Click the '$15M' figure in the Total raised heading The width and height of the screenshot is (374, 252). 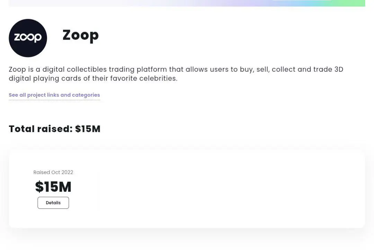click(88, 129)
